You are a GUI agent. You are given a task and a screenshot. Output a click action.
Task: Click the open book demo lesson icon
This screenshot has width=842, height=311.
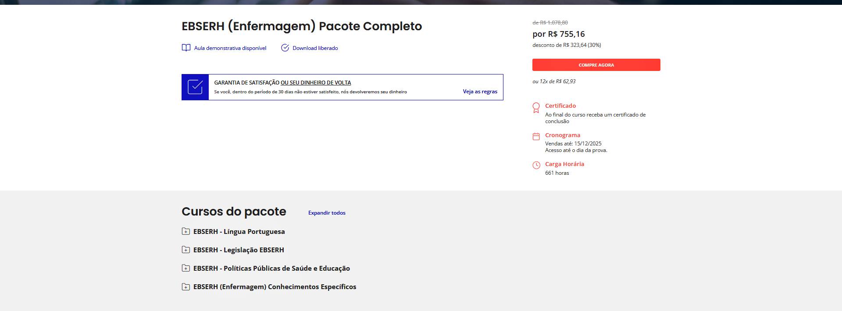(x=186, y=48)
